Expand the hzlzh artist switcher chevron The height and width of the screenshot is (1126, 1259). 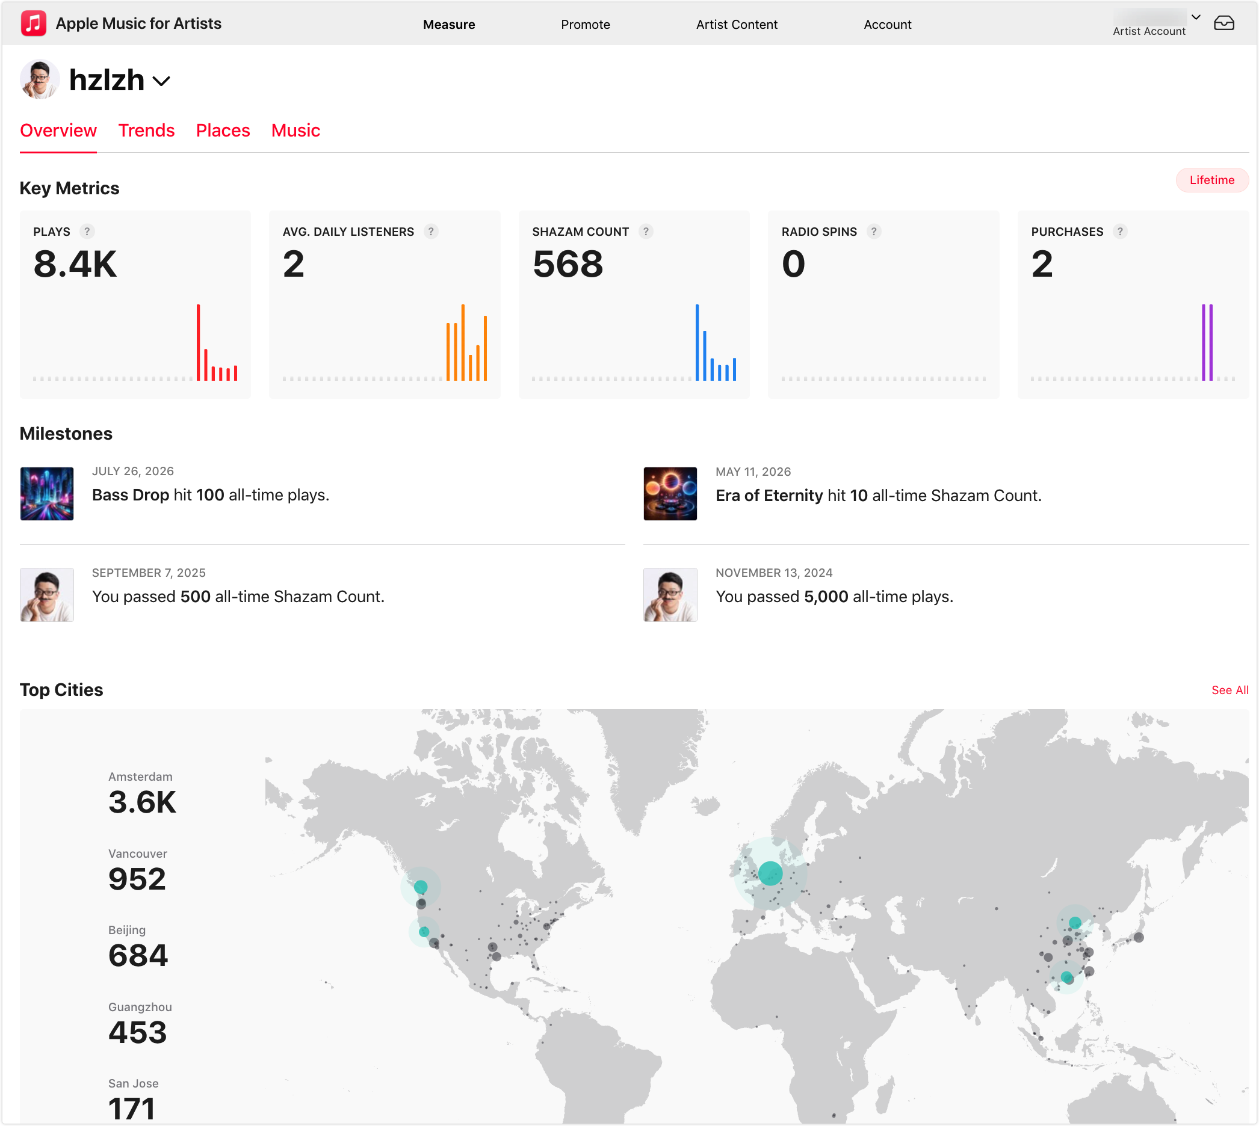point(161,81)
